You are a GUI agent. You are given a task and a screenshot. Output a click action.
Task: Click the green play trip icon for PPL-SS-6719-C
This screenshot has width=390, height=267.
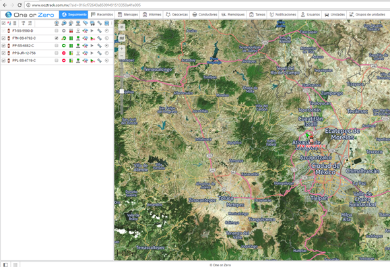click(x=92, y=61)
